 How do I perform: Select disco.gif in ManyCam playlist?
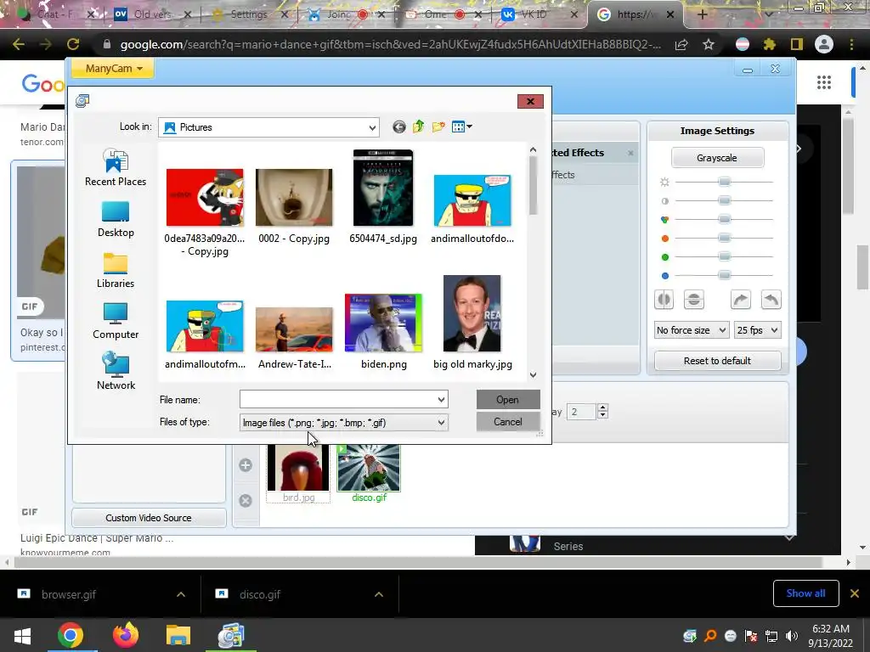point(369,473)
